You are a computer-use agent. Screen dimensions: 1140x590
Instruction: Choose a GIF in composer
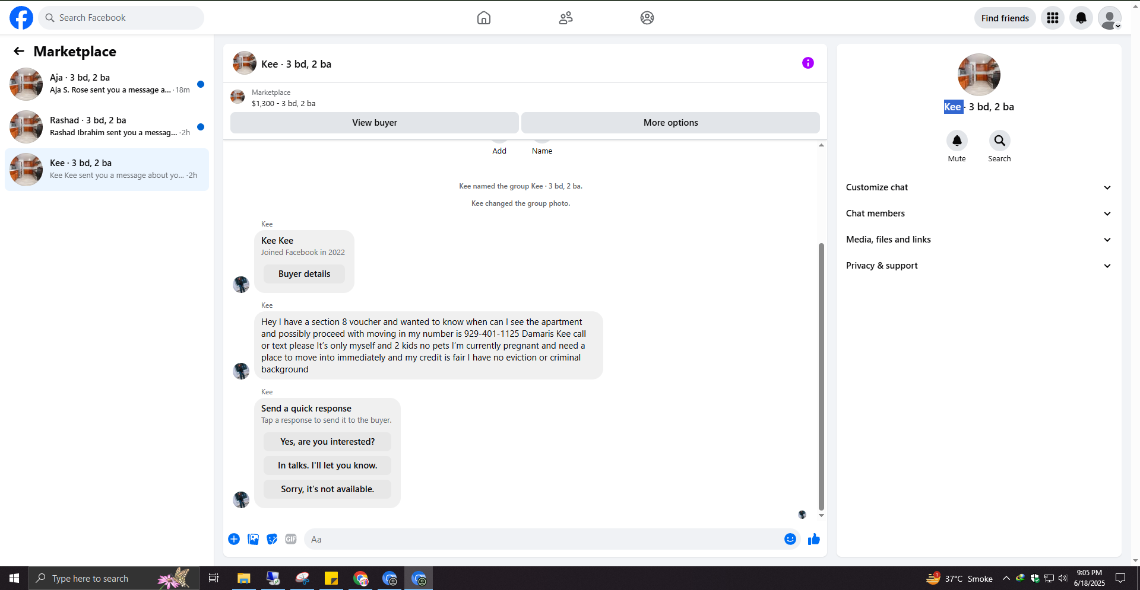(x=291, y=539)
